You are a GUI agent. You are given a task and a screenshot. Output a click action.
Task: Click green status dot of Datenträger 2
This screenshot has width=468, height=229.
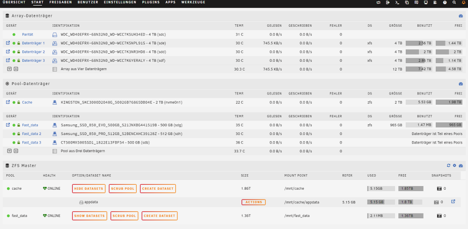(x=14, y=52)
